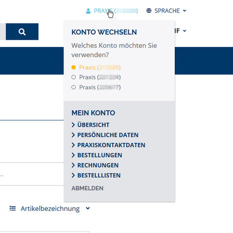Click the ABMELDEN logout link
This screenshot has width=233, height=233.
[88, 188]
